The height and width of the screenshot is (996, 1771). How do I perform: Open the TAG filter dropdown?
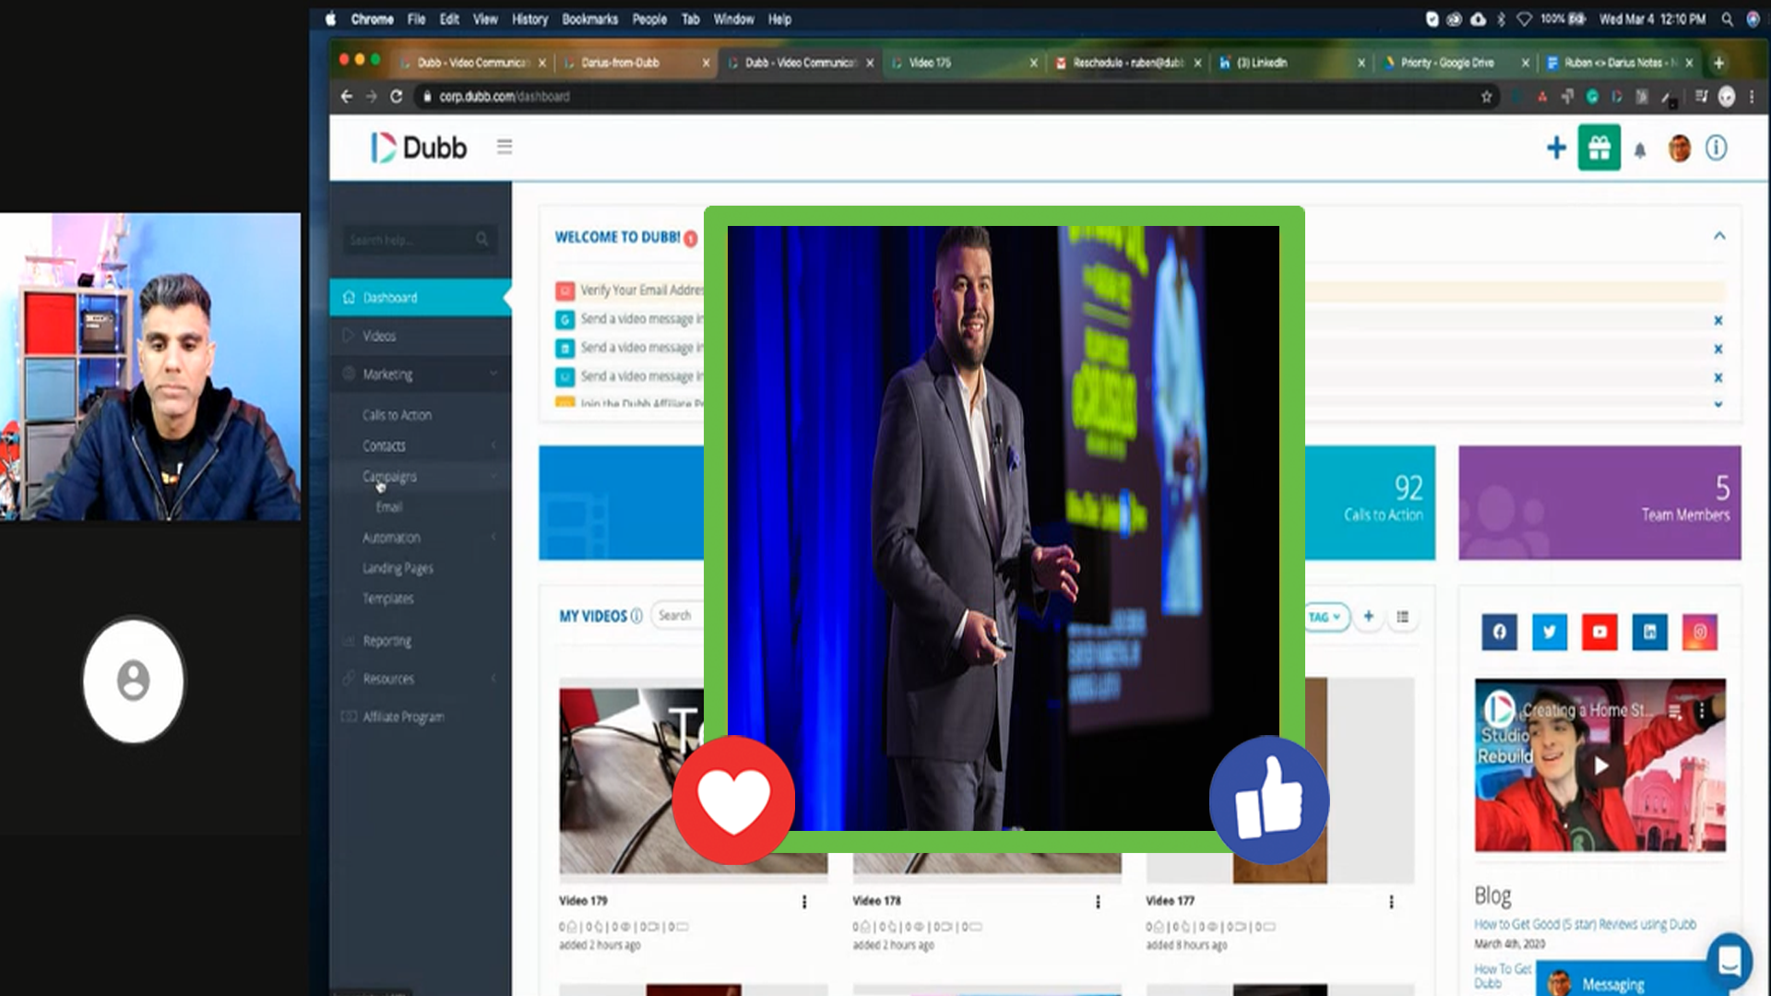point(1326,617)
